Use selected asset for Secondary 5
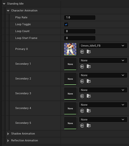The width and height of the screenshot is (129, 146). point(82,126)
